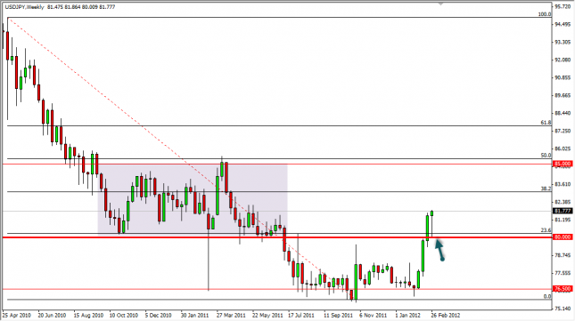Click the 27 Mar 2011 date label
This screenshot has height=321, width=575.
[x=231, y=315]
